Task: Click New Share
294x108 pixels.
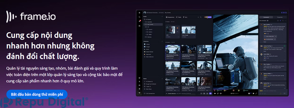Action: coord(148,89)
